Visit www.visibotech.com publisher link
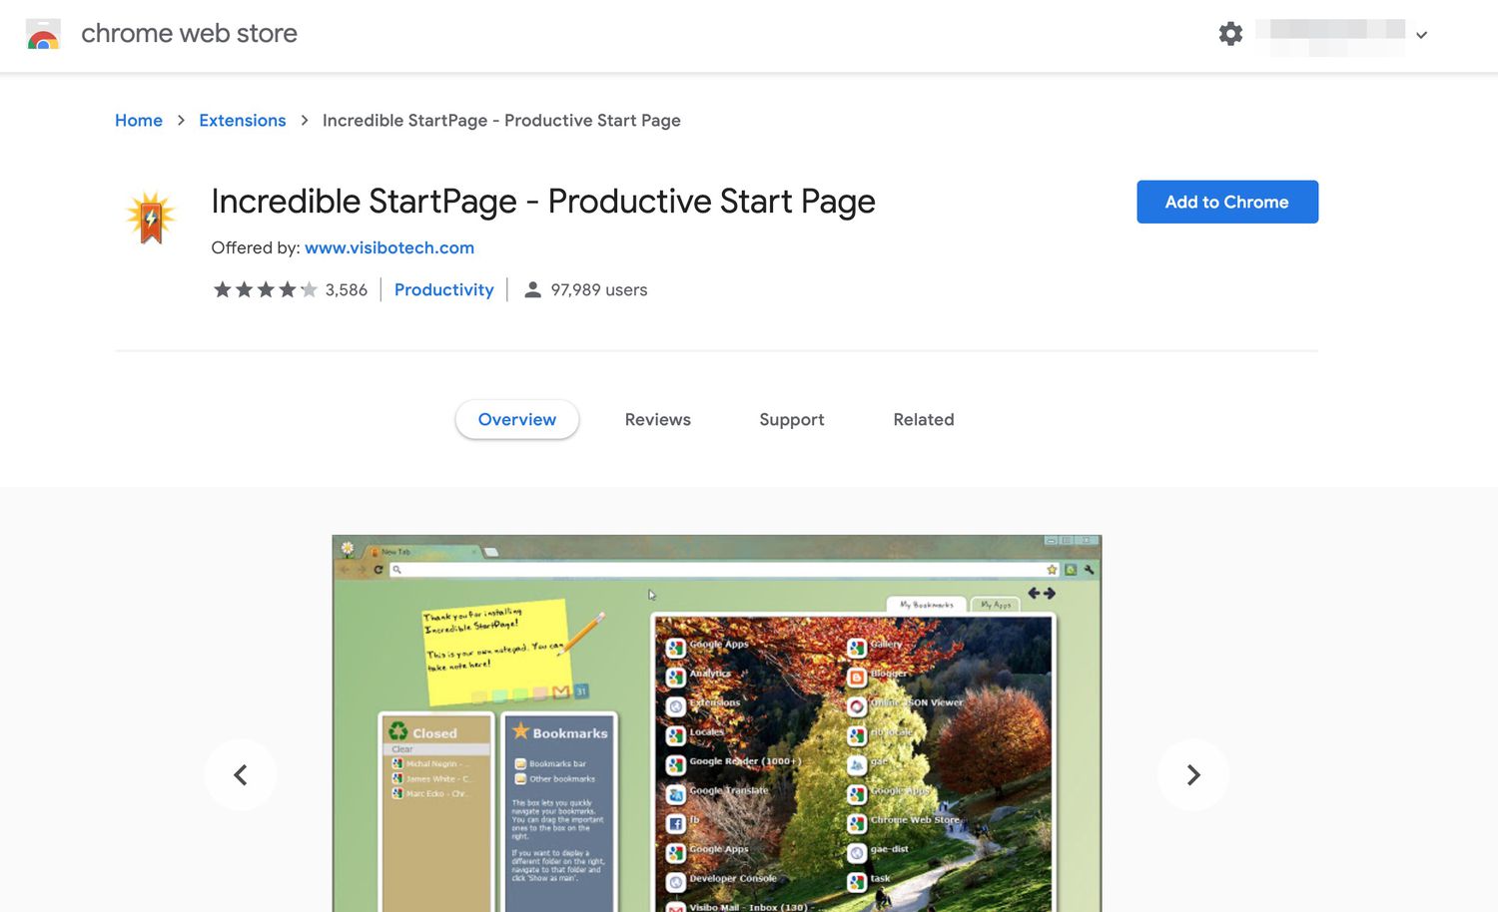 pos(389,247)
